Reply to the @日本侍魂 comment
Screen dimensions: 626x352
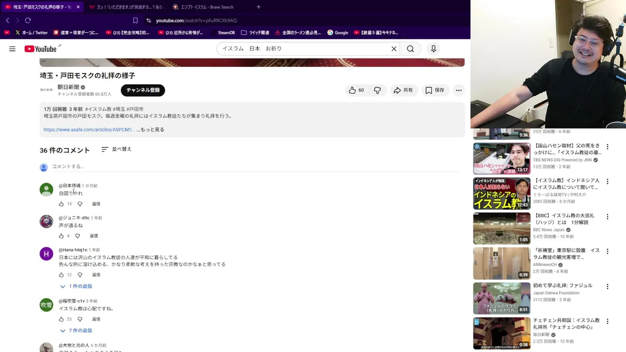click(x=96, y=204)
